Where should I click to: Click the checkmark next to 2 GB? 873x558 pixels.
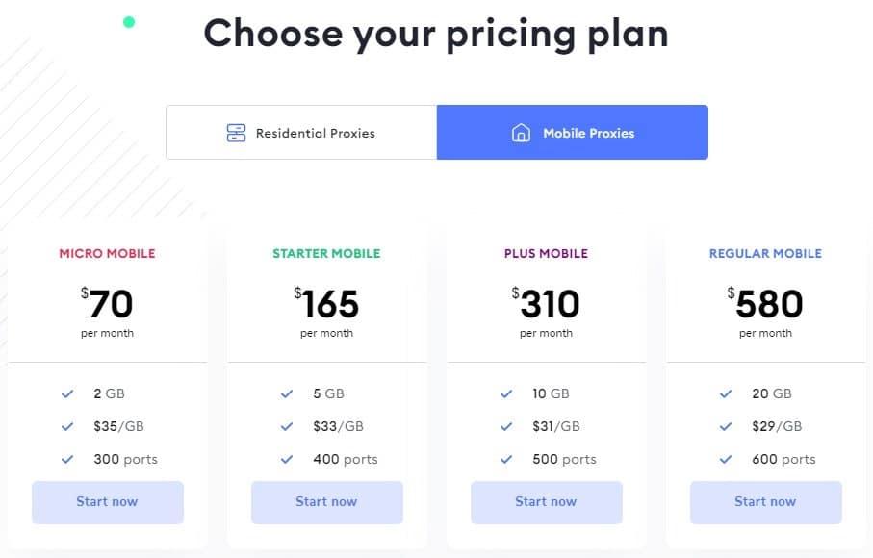(x=67, y=393)
